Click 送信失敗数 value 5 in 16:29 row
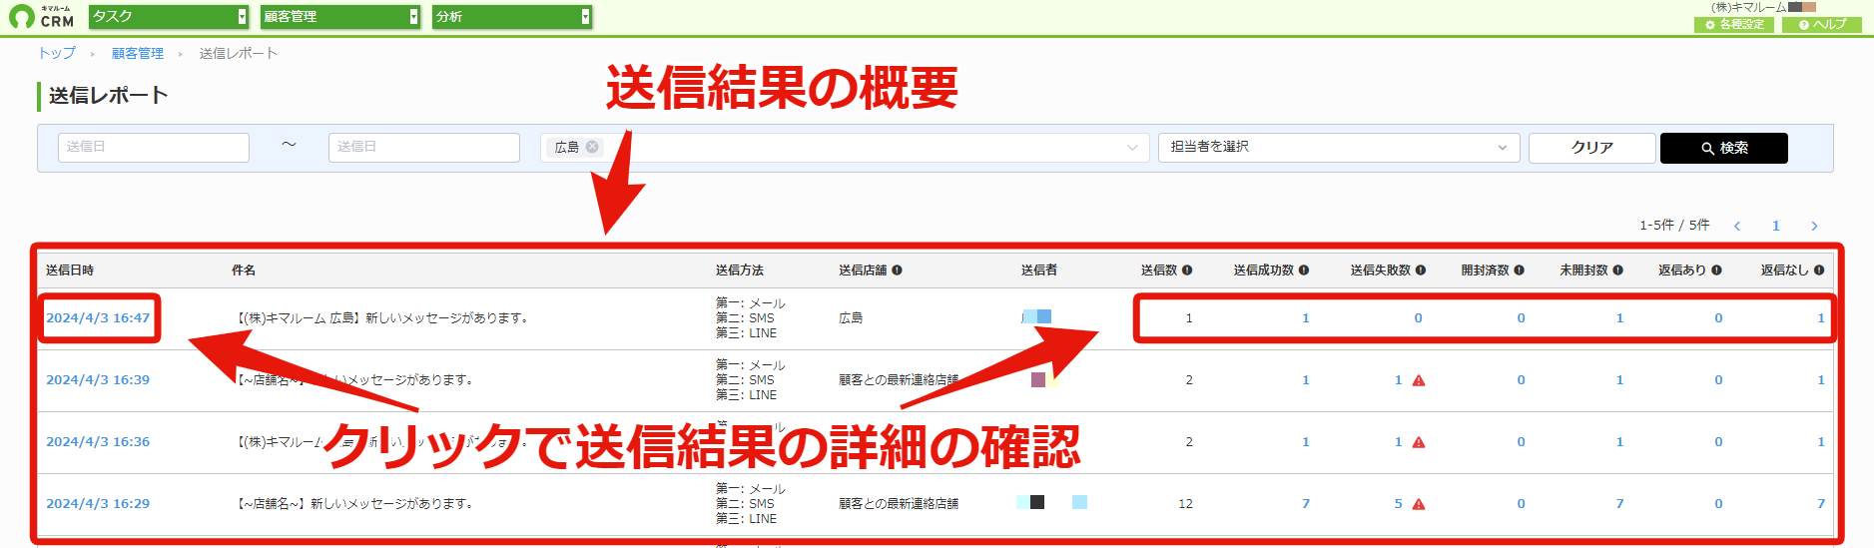1874x548 pixels. click(x=1398, y=504)
